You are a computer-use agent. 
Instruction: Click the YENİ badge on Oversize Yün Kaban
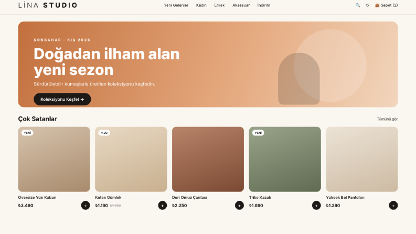point(27,133)
